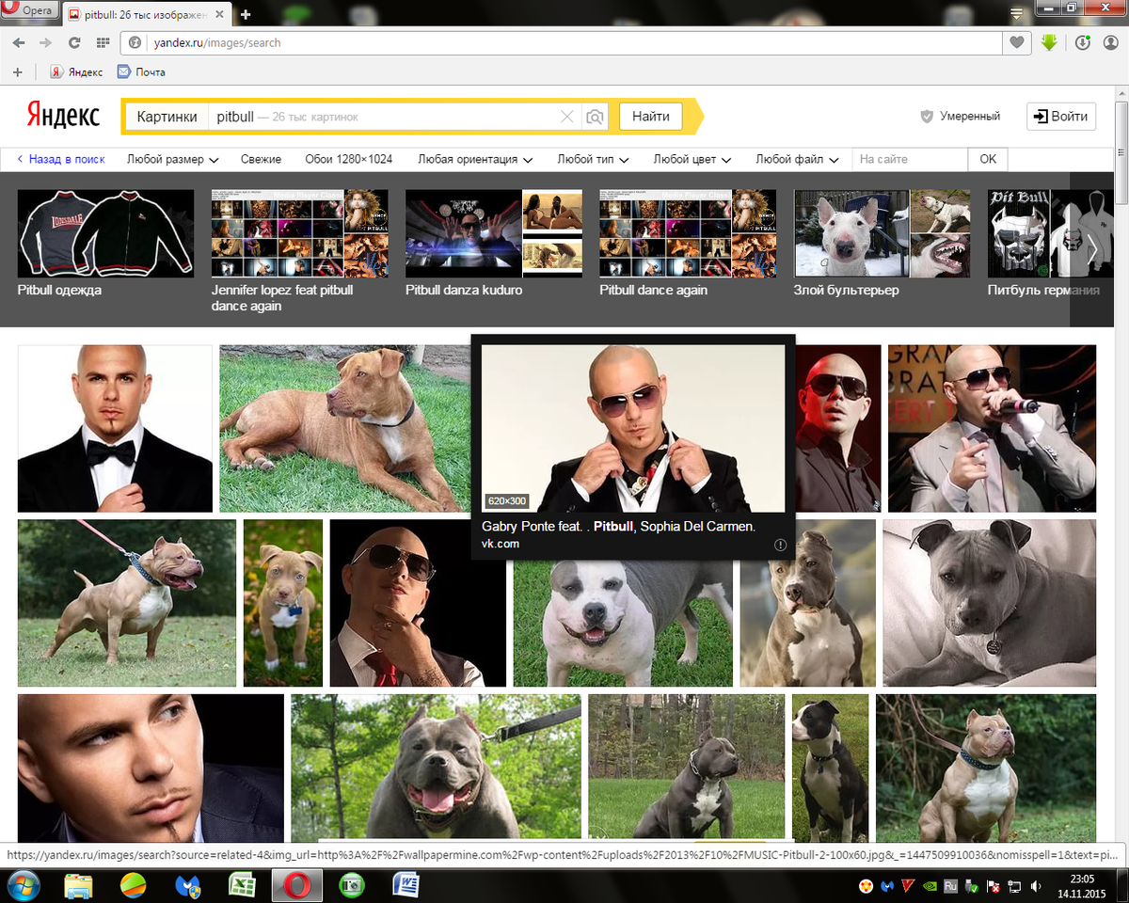This screenshot has height=903, width=1129.
Task: Expand the Любой цвет dropdown
Action: click(x=692, y=159)
